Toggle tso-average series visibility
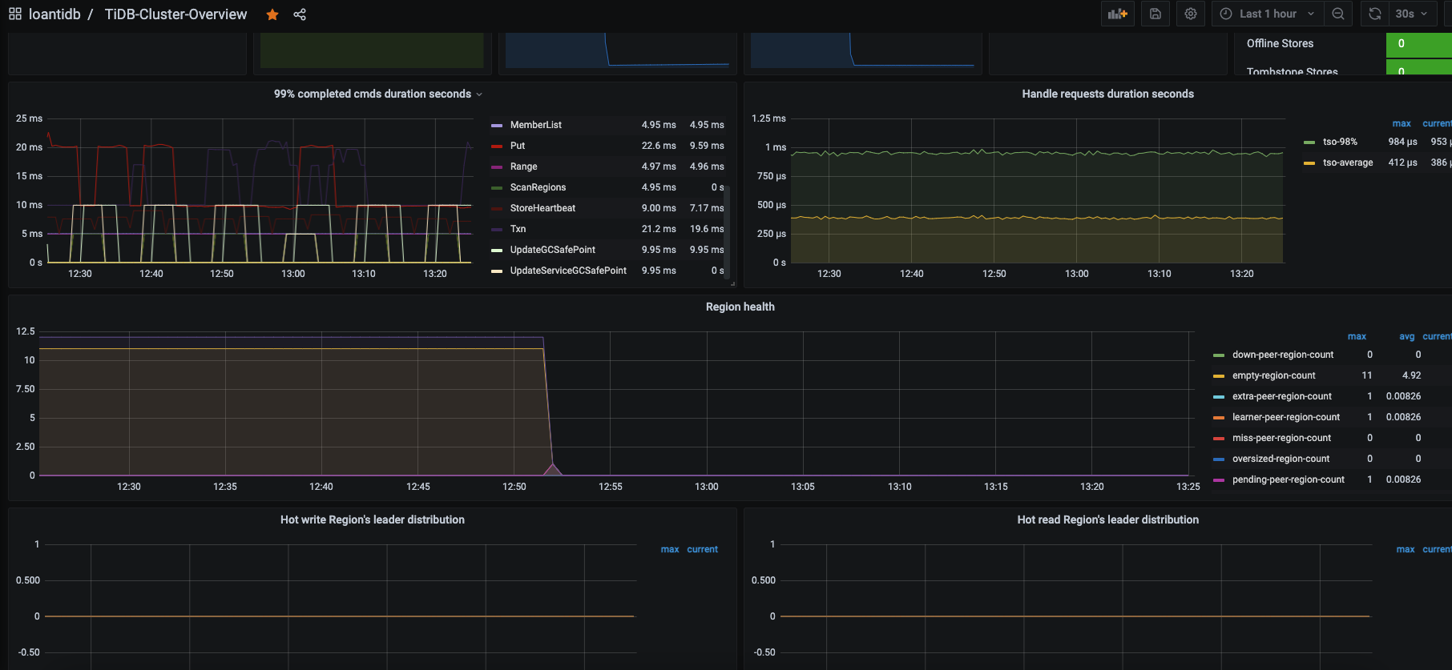The height and width of the screenshot is (670, 1452). click(x=1347, y=162)
